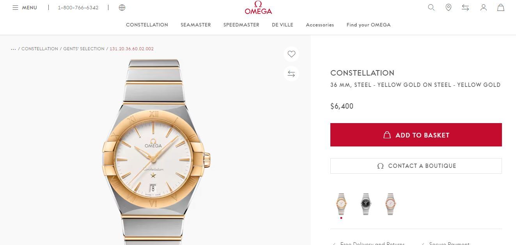Open the compare arrows icon in header

[465, 7]
